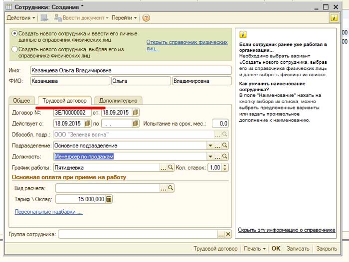This screenshot has width=349, height=262.
Task: Open calculator for Тариф \ Оклад field
Action: 109,199
